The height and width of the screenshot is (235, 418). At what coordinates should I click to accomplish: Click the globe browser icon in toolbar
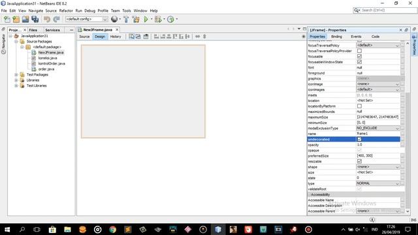[114, 19]
